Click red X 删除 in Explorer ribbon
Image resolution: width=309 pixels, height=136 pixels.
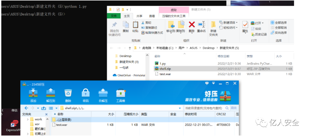pyautogui.click(x=191, y=27)
